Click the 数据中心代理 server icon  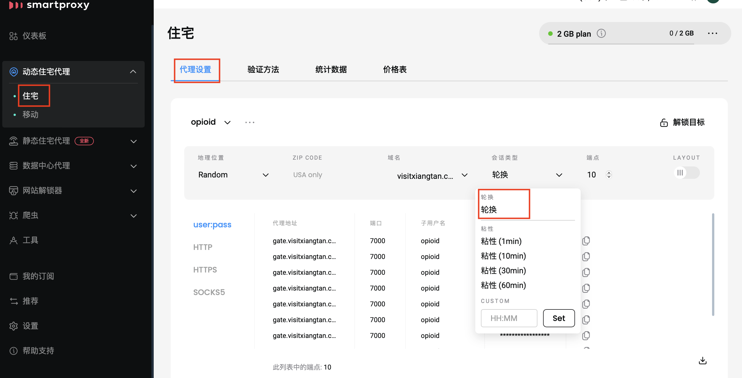(13, 166)
